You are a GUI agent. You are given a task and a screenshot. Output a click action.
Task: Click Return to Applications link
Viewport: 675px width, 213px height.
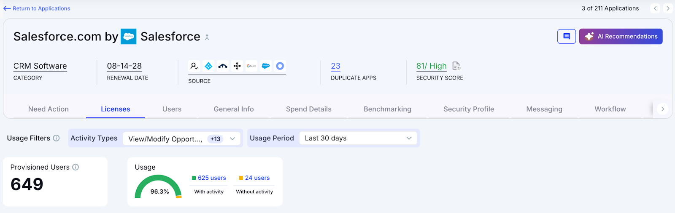coord(37,8)
